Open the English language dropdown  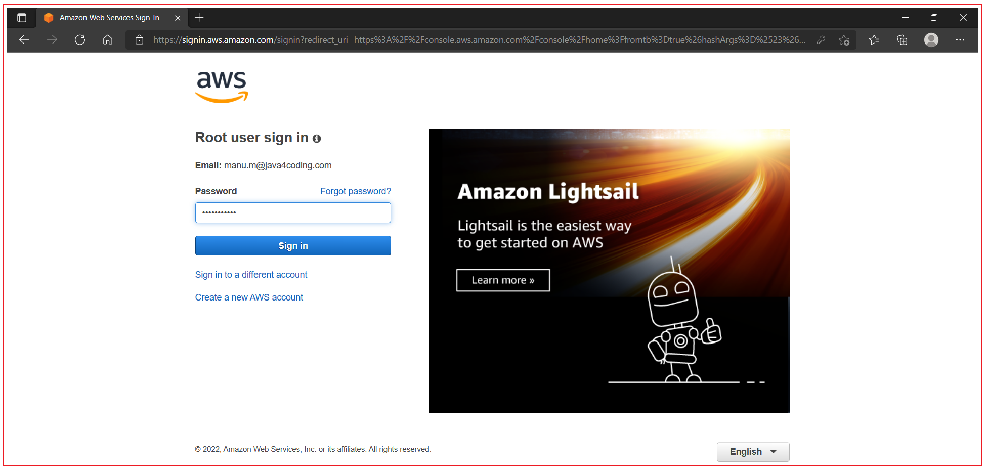(753, 452)
